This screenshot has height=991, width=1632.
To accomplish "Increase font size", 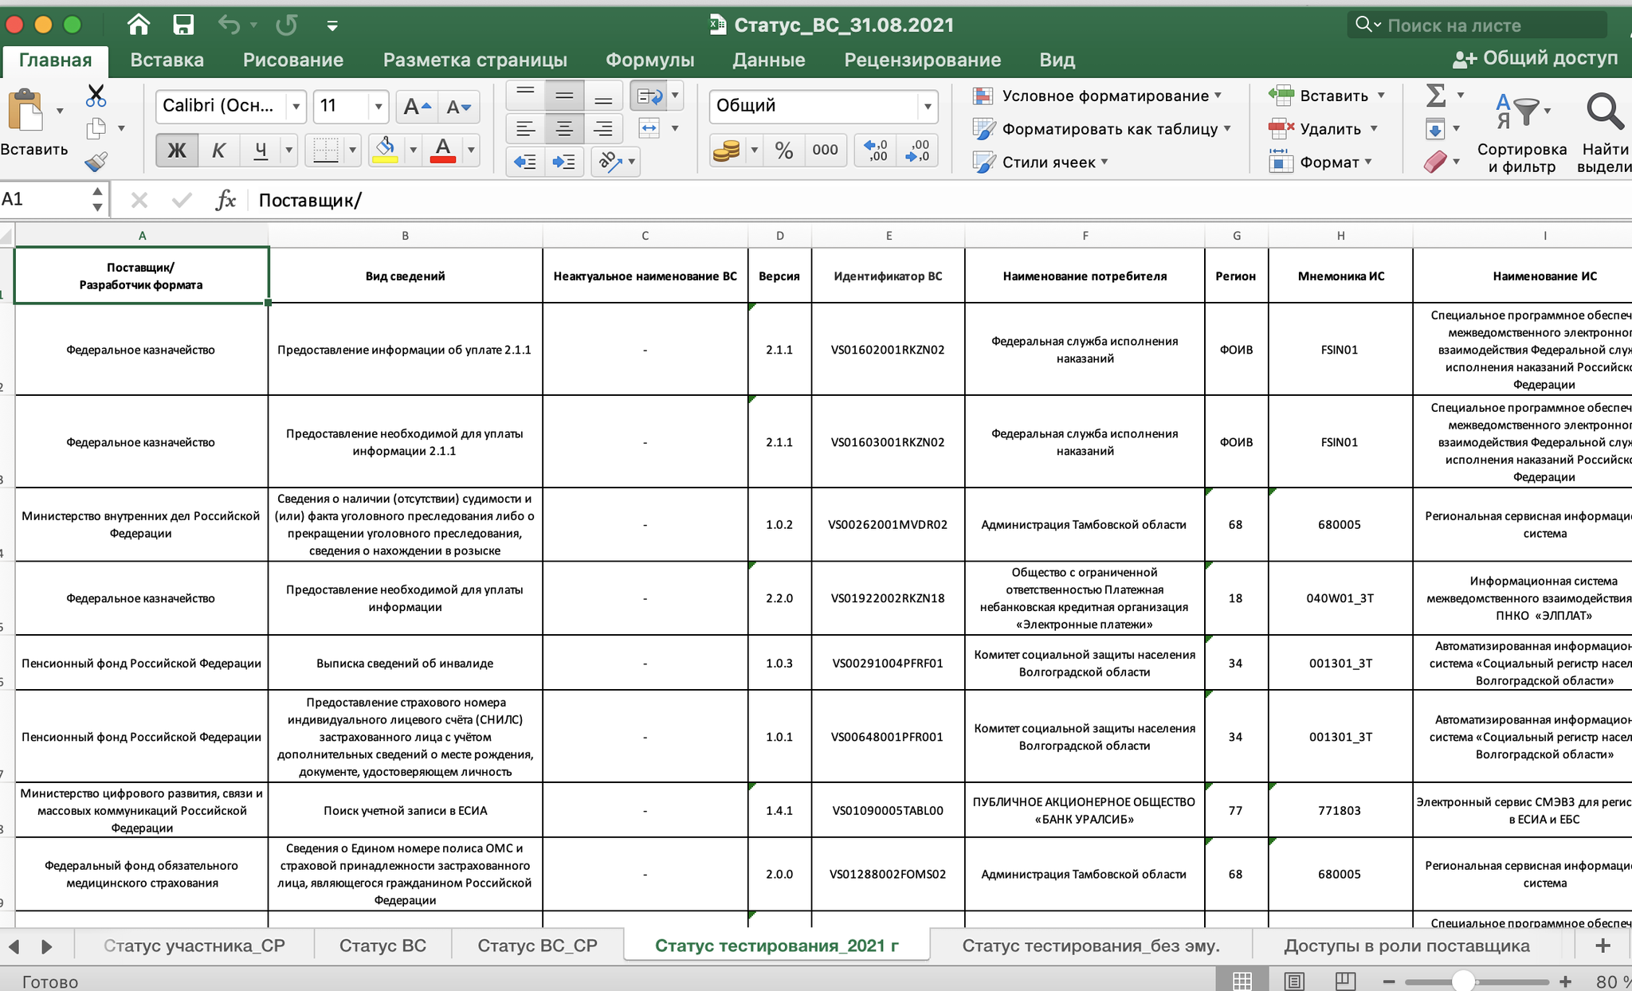I will tap(417, 106).
